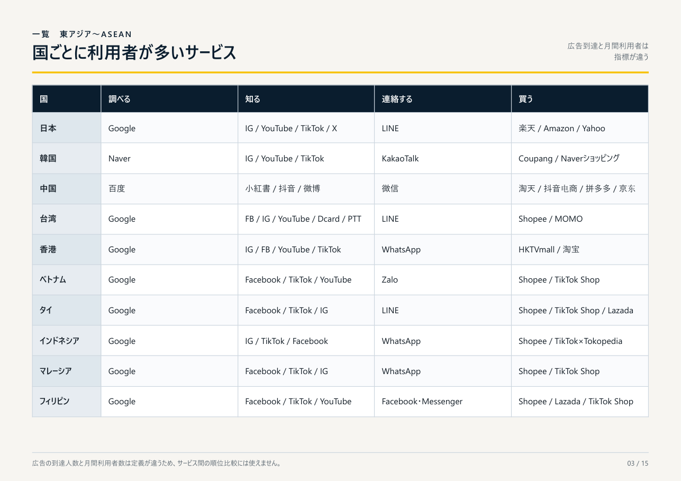The image size is (681, 481).
Task: Click 淘天 / 抖音电商 / 拼多多 / 京东 cell
Action: (580, 189)
